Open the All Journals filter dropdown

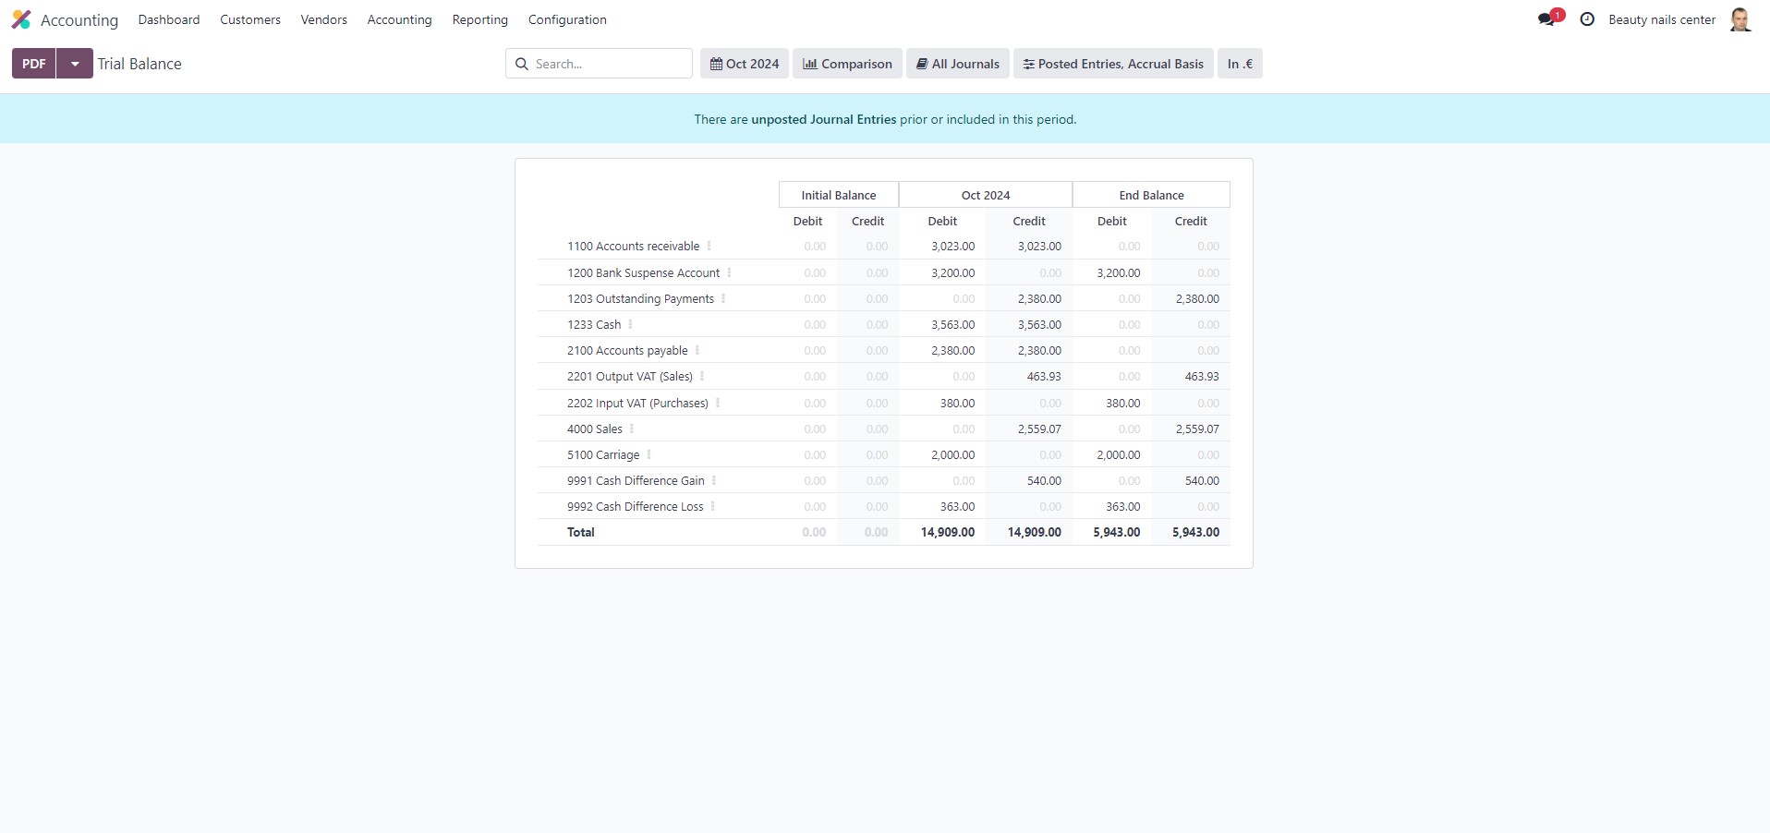click(x=957, y=64)
